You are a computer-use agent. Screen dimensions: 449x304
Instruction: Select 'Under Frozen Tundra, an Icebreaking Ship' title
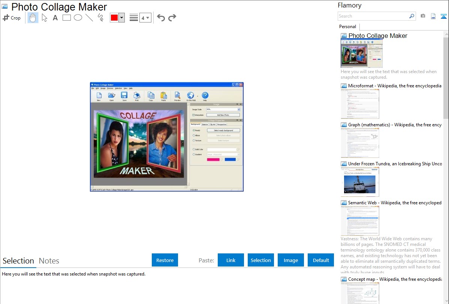[395, 163]
